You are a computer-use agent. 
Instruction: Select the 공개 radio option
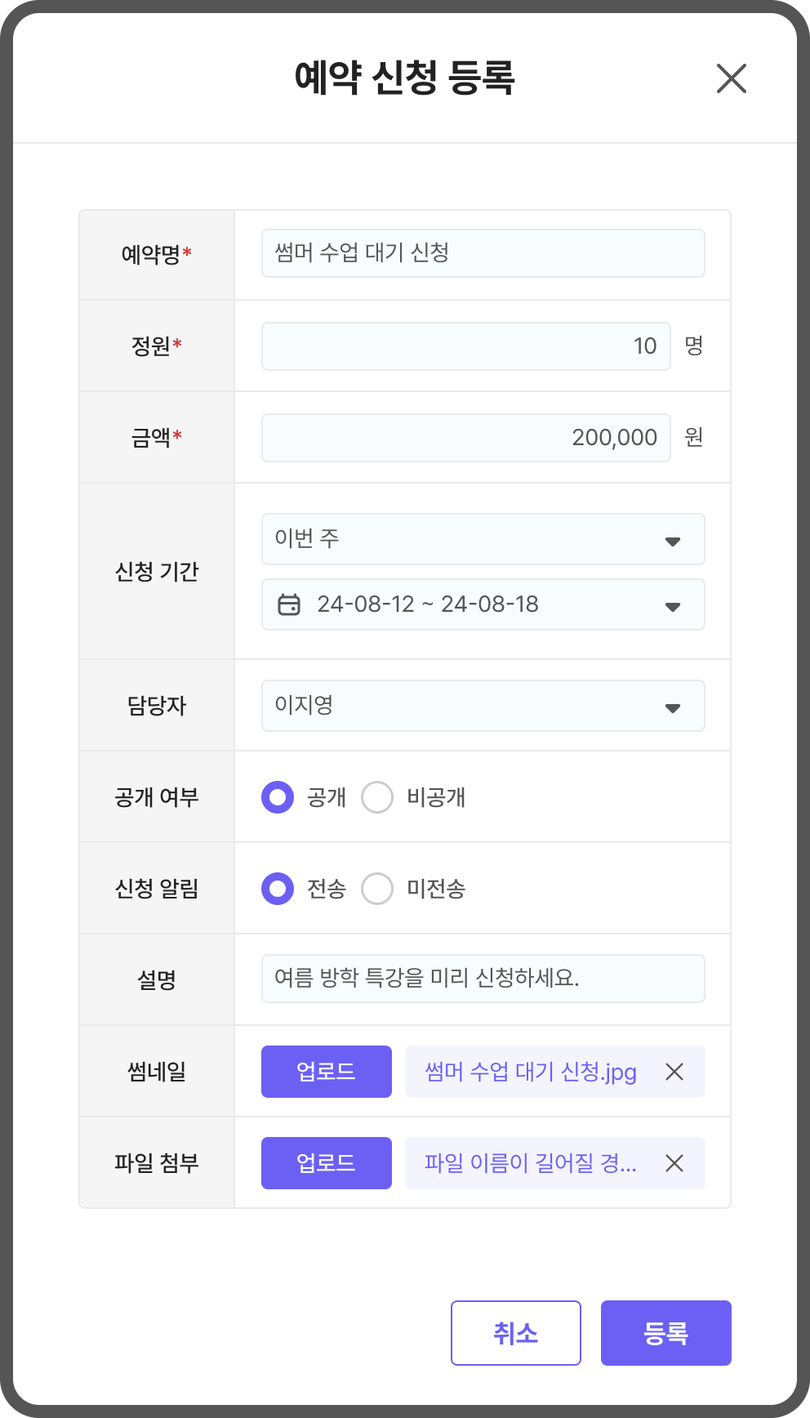coord(278,797)
